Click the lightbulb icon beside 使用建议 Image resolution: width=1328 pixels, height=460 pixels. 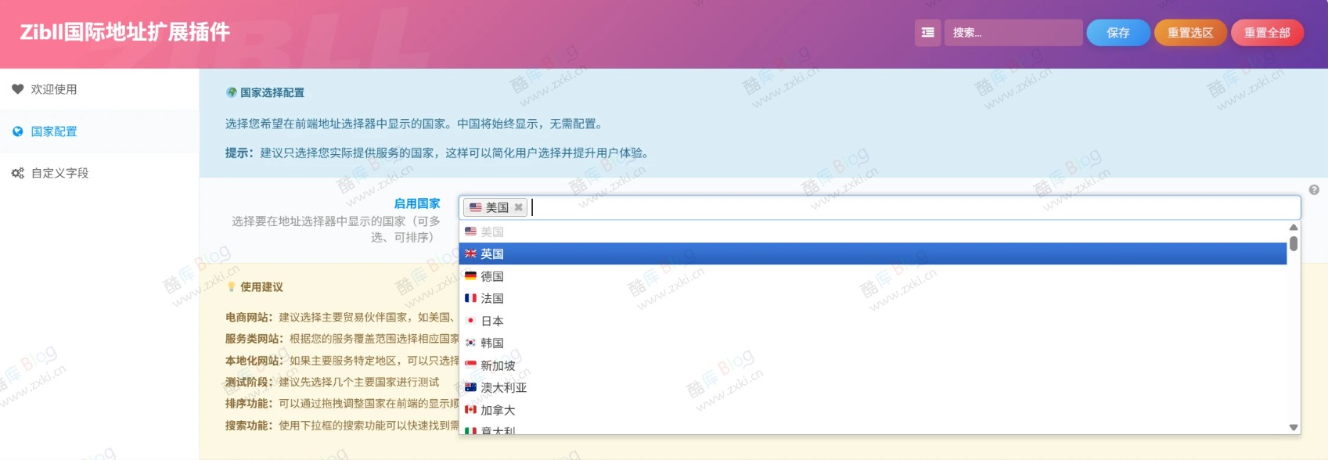pyautogui.click(x=231, y=287)
